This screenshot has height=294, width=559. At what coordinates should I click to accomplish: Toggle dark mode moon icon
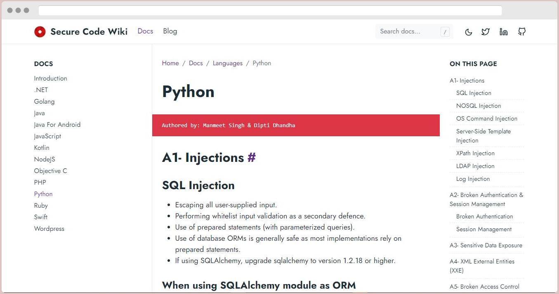tap(469, 32)
